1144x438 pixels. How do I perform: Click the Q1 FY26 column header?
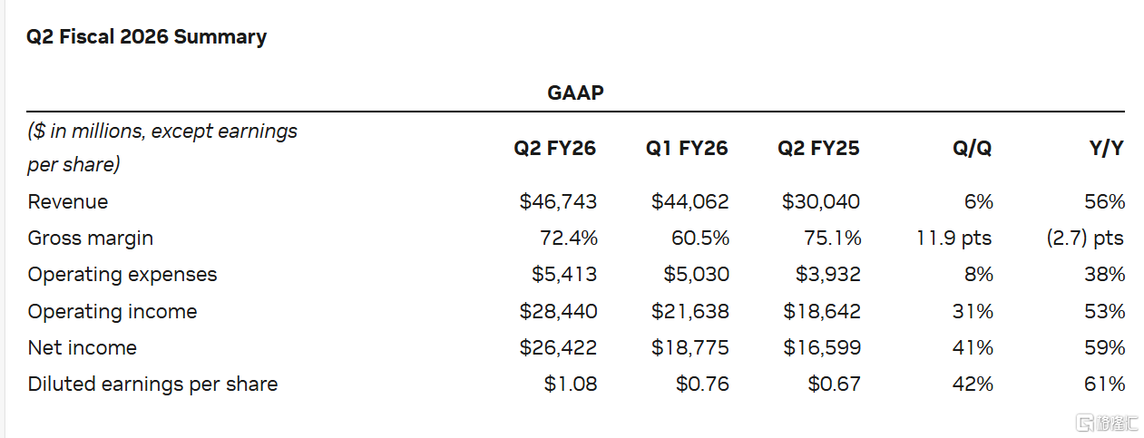click(x=687, y=148)
